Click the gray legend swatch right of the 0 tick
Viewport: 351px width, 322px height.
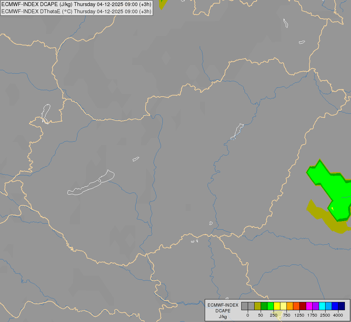pos(251,306)
